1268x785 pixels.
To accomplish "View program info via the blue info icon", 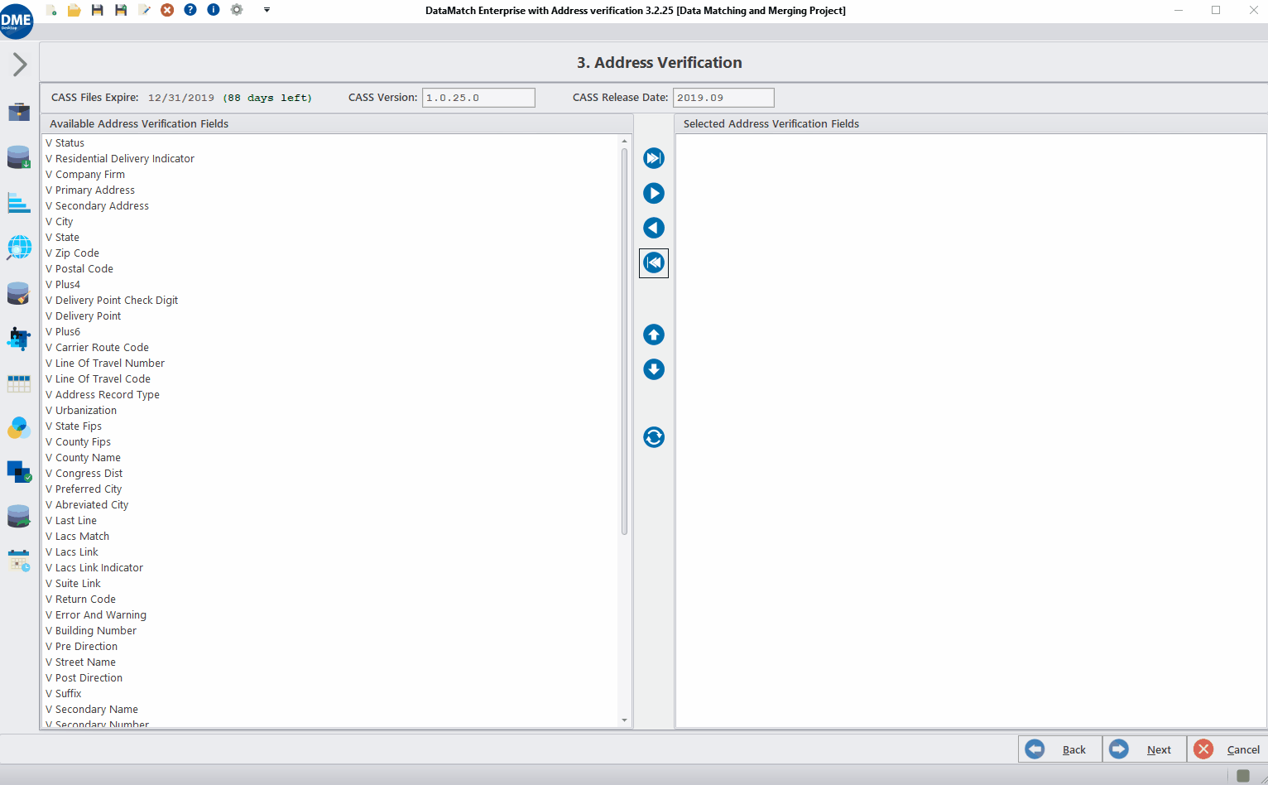I will 213,10.
